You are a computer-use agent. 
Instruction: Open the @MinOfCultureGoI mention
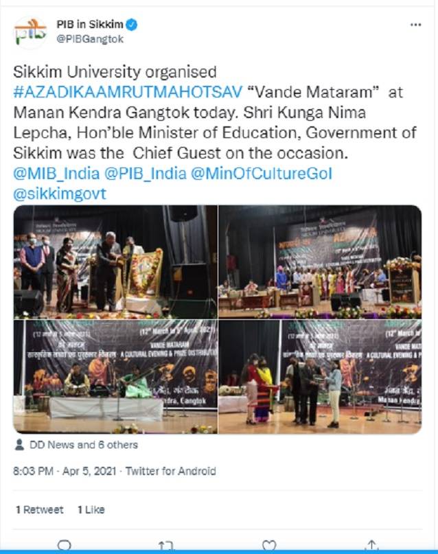click(x=262, y=174)
